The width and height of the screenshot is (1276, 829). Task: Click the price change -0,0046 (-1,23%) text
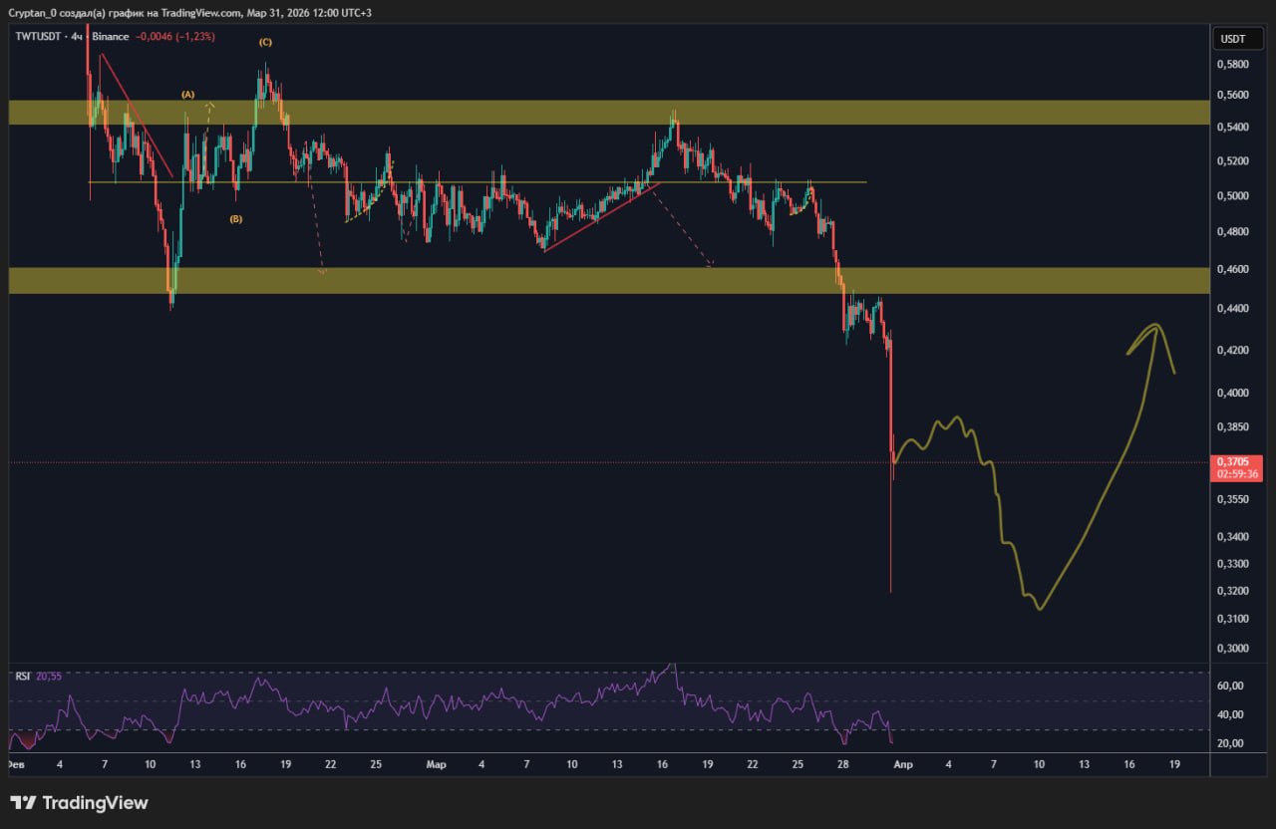tap(176, 37)
